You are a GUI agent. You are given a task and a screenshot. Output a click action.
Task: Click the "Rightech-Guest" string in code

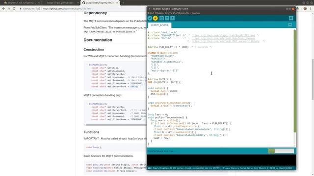(x=162, y=56)
